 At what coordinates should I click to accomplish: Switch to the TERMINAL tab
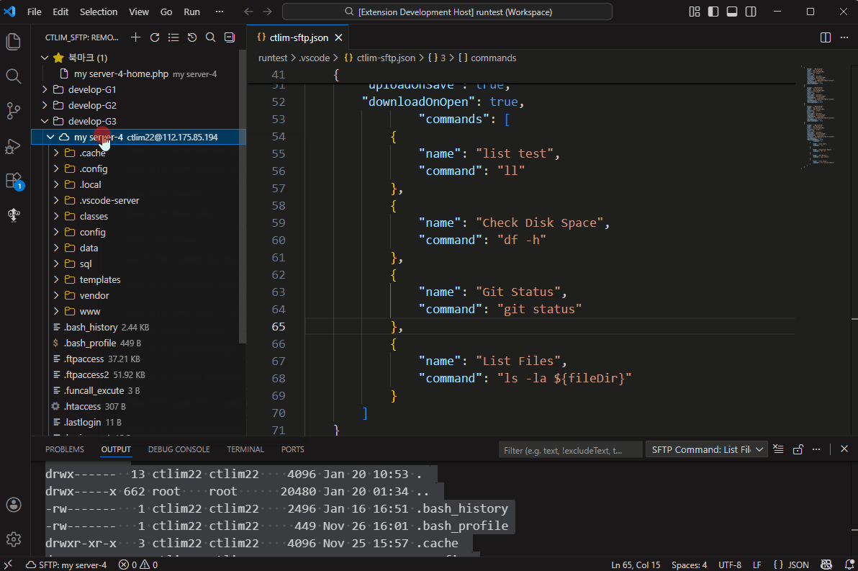tap(245, 449)
